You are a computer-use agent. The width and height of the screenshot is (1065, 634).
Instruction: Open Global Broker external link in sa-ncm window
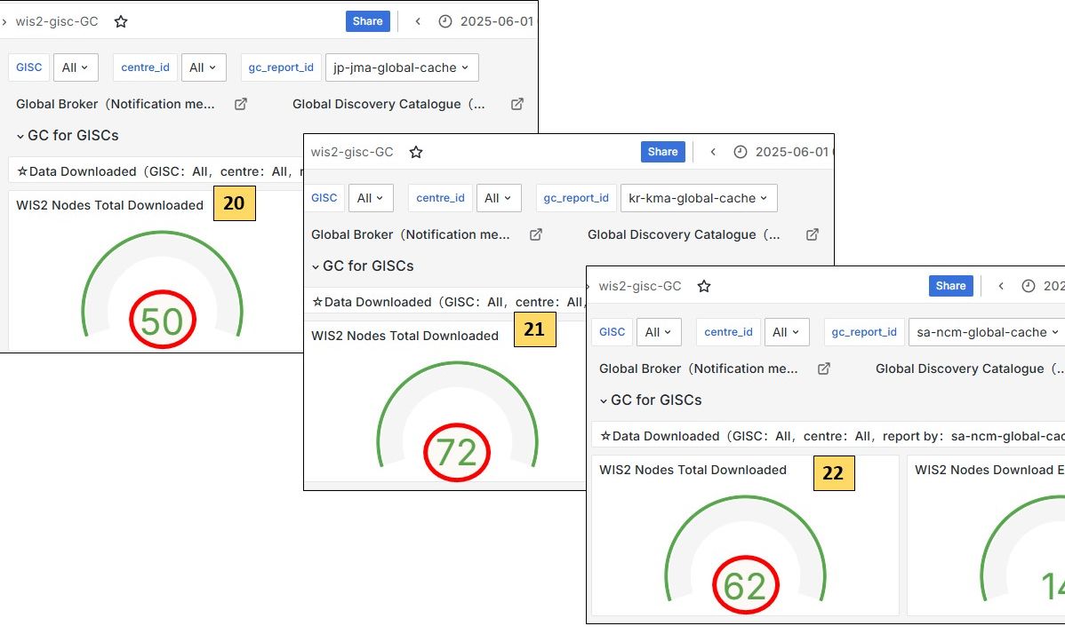[824, 369]
